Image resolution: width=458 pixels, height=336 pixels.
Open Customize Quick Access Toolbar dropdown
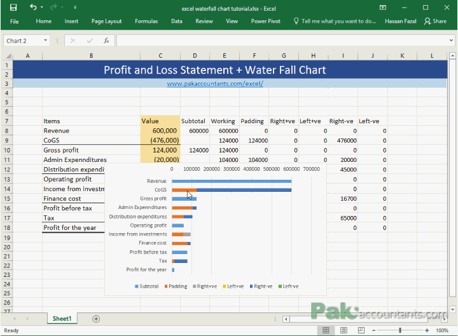click(75, 7)
